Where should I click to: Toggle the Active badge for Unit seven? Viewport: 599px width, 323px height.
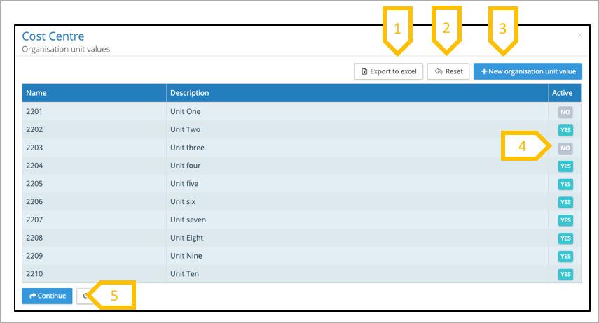click(x=565, y=220)
